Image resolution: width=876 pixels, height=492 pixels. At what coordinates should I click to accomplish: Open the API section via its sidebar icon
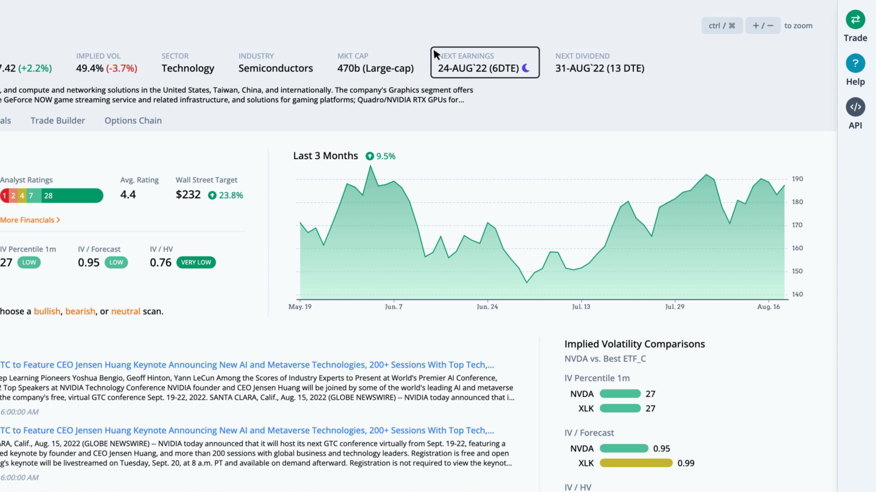(855, 107)
